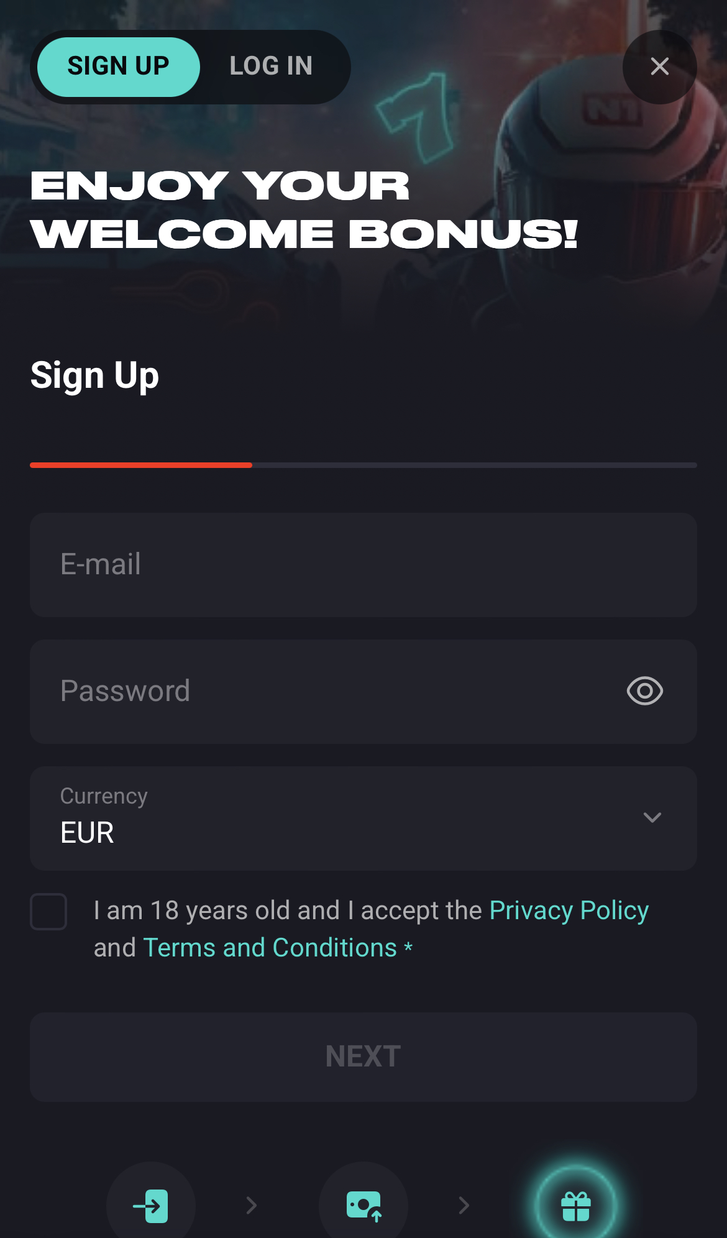Click the first step arrow chevron
727x1238 pixels.
[252, 1206]
